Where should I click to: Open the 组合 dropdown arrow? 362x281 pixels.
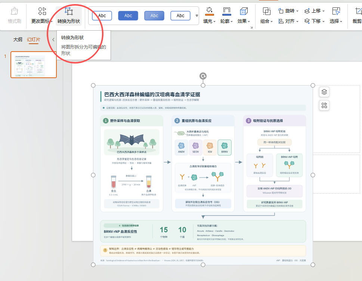click(272, 21)
